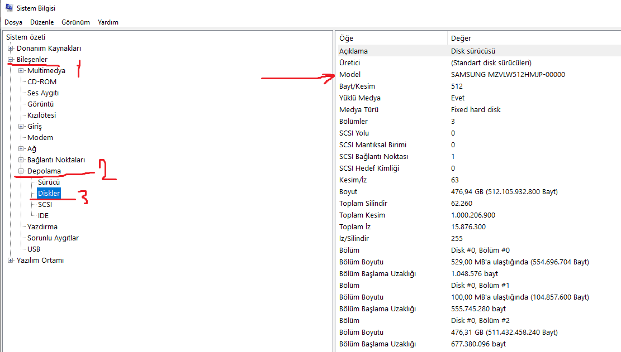Screen dimensions: 621x352
Task: Select the İz/Silindir row
Action: click(x=478, y=239)
